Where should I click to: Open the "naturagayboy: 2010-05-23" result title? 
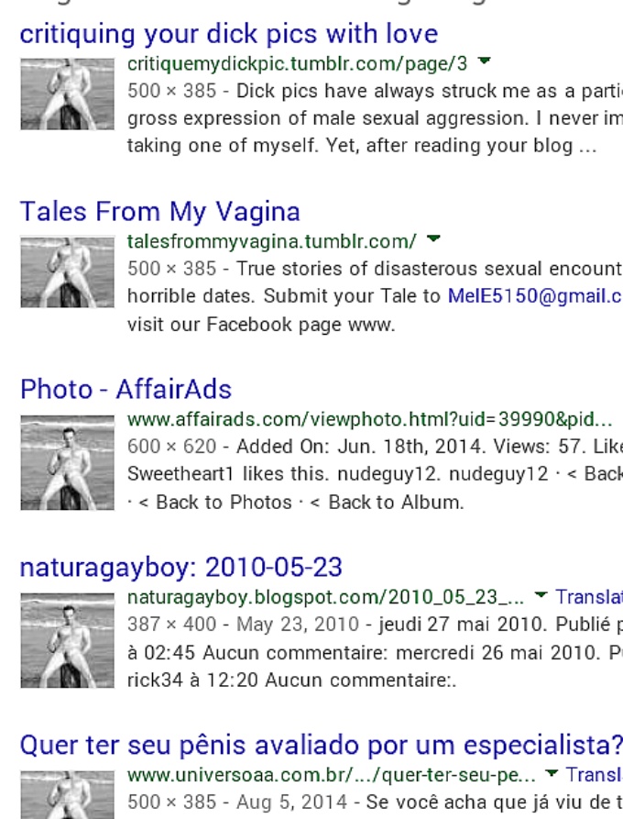coord(181,568)
